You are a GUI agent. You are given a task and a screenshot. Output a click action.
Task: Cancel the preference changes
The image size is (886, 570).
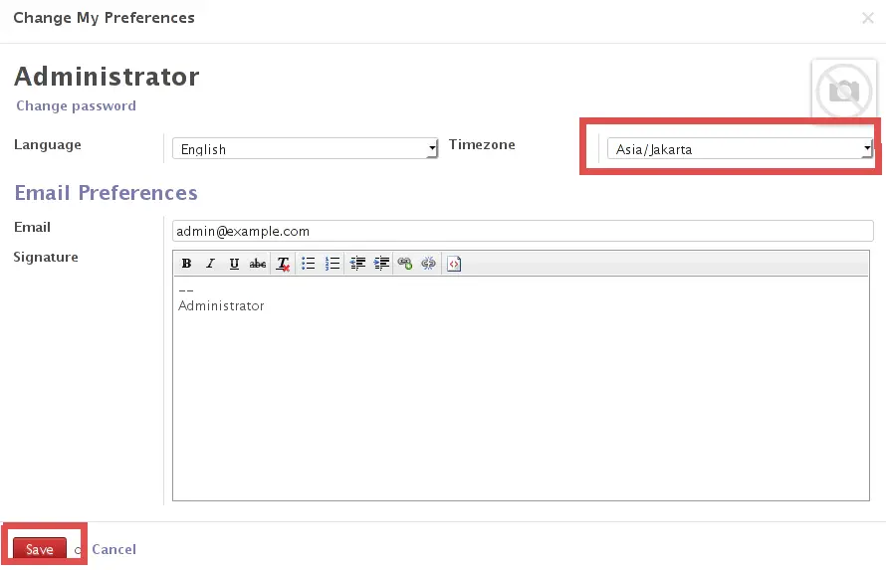pyautogui.click(x=114, y=549)
